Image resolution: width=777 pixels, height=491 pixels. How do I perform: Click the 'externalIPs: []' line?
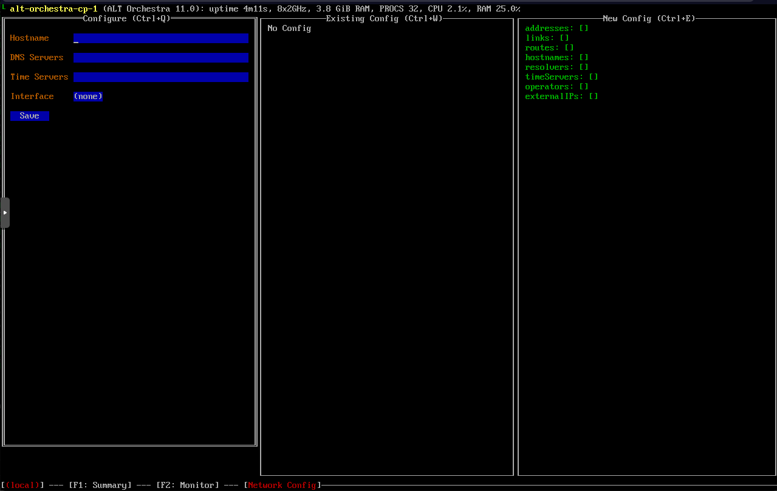561,97
